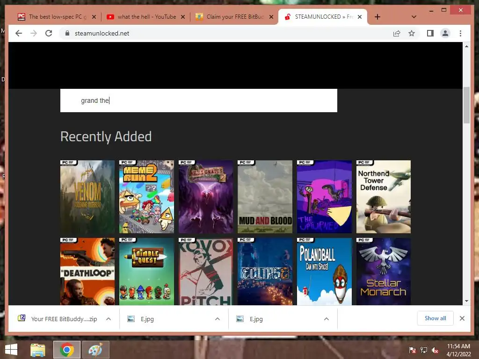Image resolution: width=479 pixels, height=359 pixels.
Task: Bookmark this page with the star
Action: click(412, 33)
